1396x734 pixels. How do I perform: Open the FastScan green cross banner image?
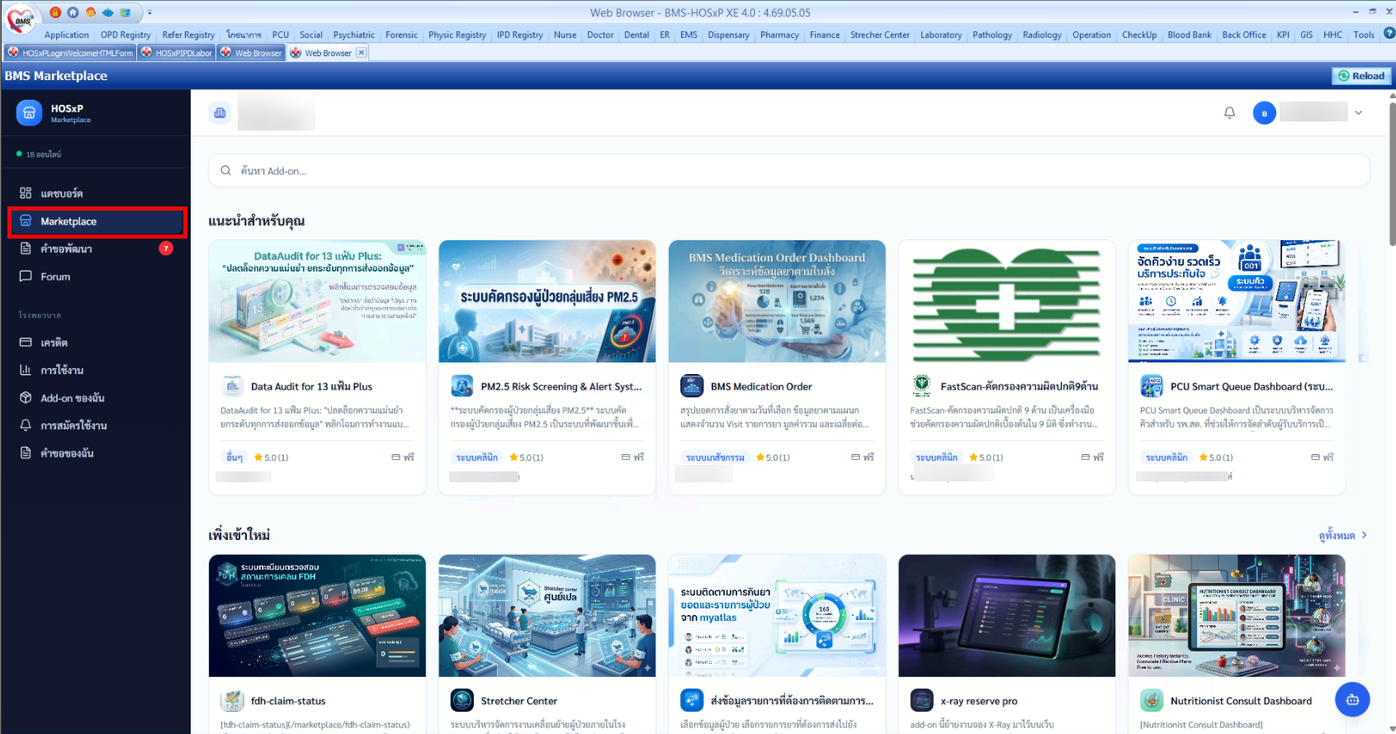coord(1006,301)
